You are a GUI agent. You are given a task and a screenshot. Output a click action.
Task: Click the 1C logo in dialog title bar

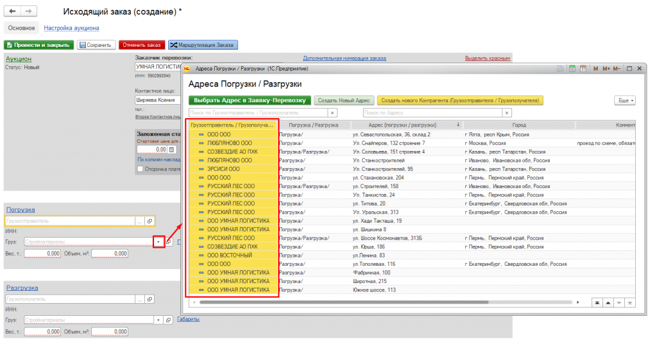[x=187, y=69]
